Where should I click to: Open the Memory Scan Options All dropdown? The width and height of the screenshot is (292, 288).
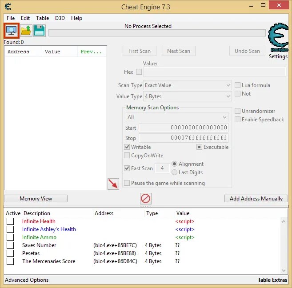tap(177, 117)
